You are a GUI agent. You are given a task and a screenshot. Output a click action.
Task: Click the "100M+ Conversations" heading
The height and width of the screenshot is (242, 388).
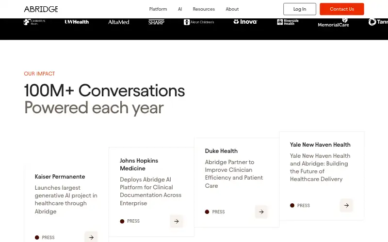(104, 91)
